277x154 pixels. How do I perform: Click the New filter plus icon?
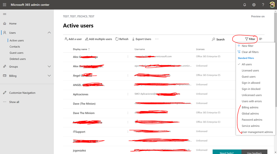tap(239, 46)
